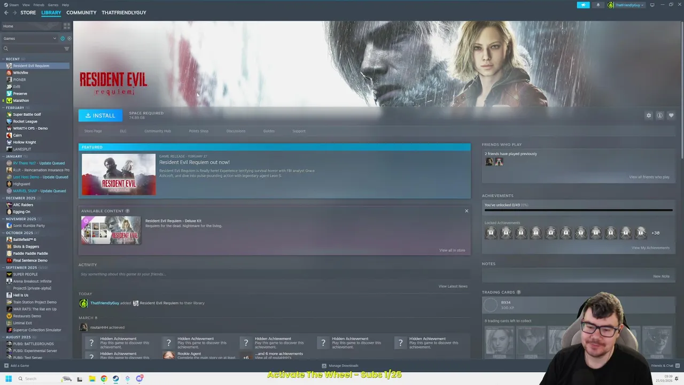Click View Latest News
Screen dimensions: 684x385
(x=453, y=286)
